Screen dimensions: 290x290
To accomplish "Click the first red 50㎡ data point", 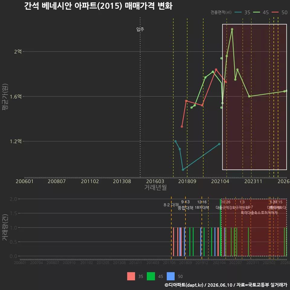I will (x=182, y=127).
